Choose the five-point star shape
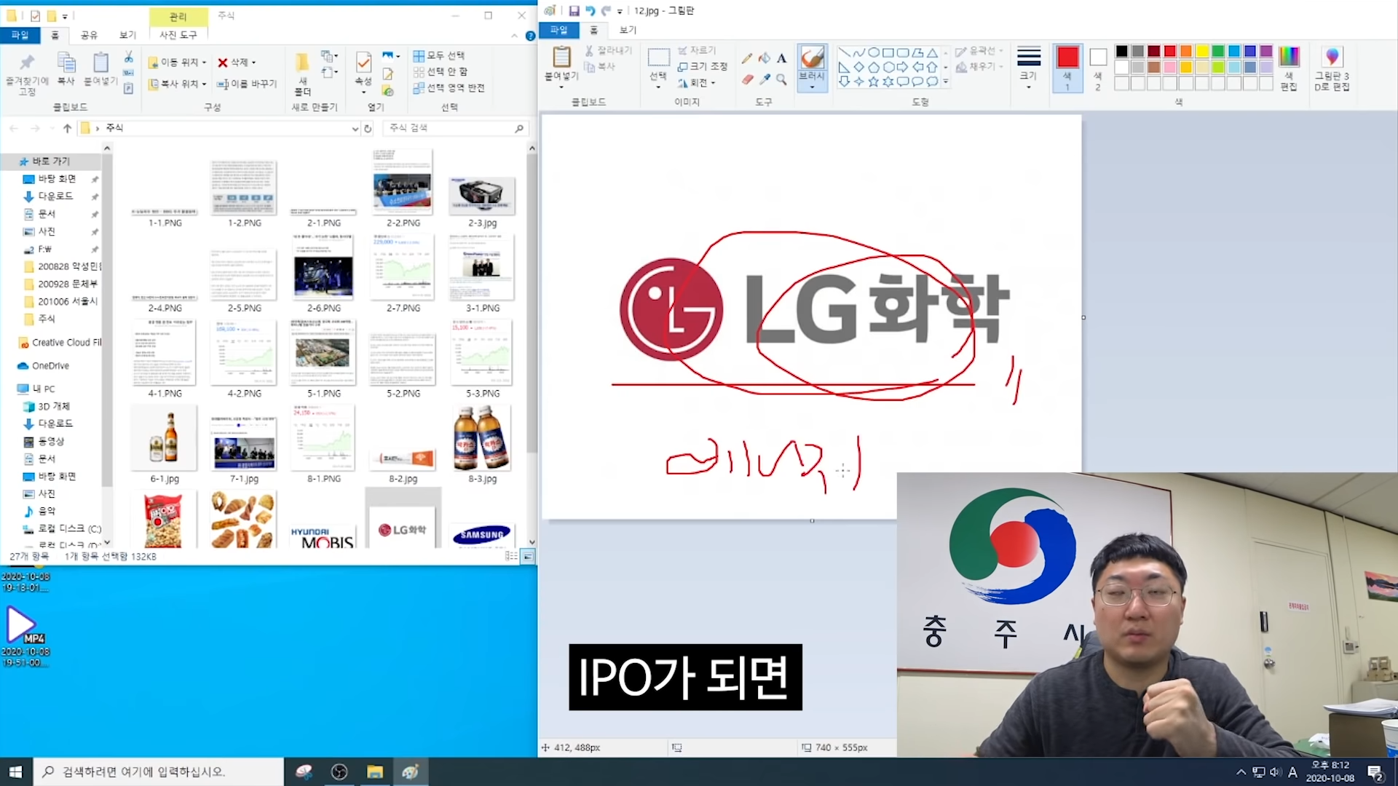Image resolution: width=1398 pixels, height=786 pixels. click(874, 82)
